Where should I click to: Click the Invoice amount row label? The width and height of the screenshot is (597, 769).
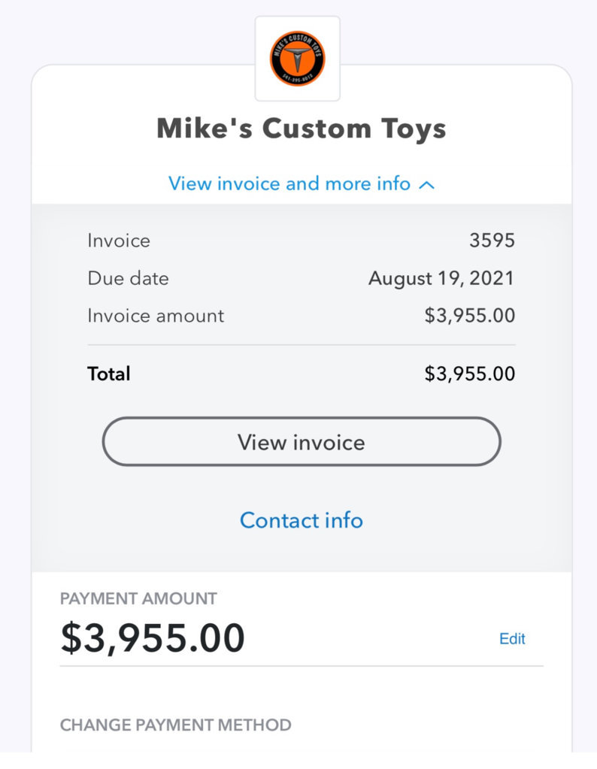click(x=156, y=316)
